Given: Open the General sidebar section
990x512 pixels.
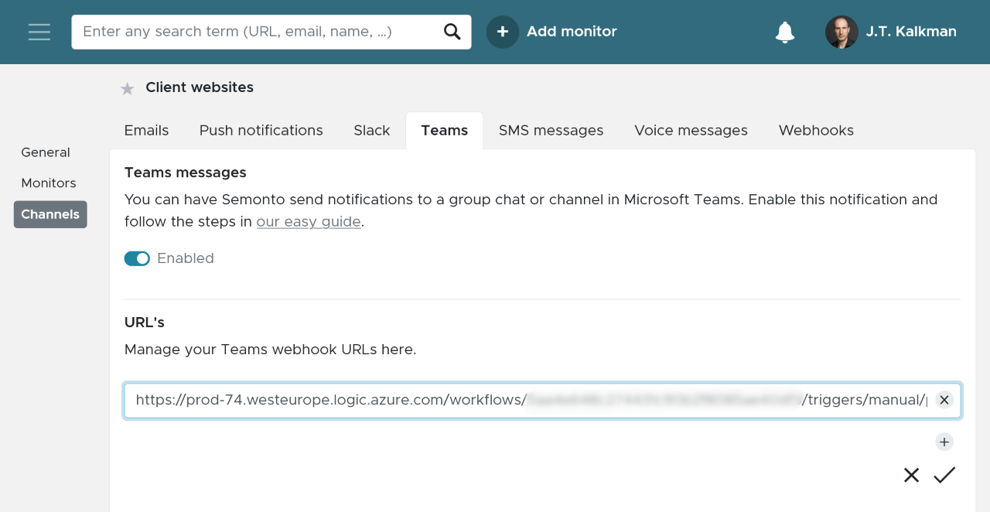Looking at the screenshot, I should (46, 152).
